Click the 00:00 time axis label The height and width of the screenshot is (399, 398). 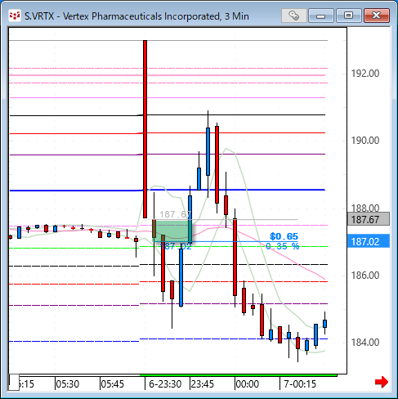tap(248, 384)
